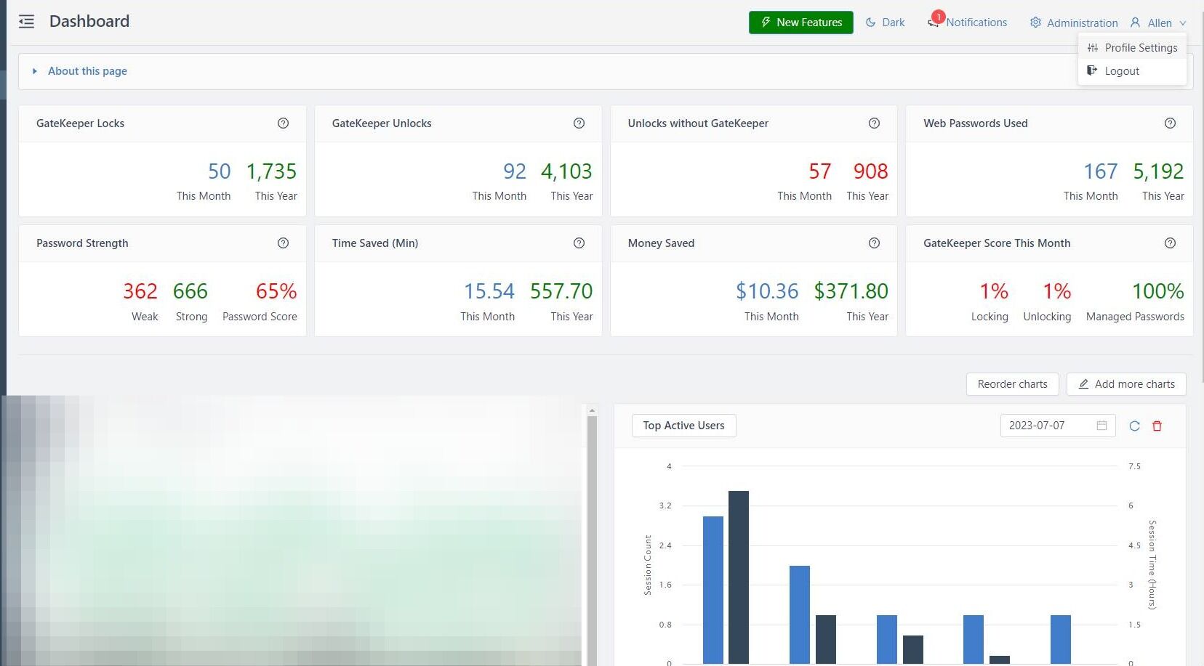Viewport: 1204px width, 666px height.
Task: Toggle Dark mode
Action: [x=885, y=22]
